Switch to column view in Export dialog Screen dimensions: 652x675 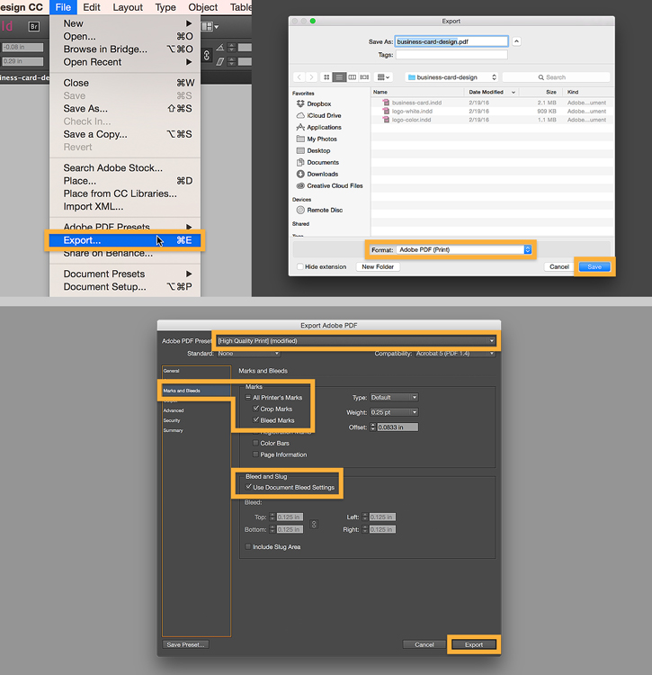coord(353,77)
